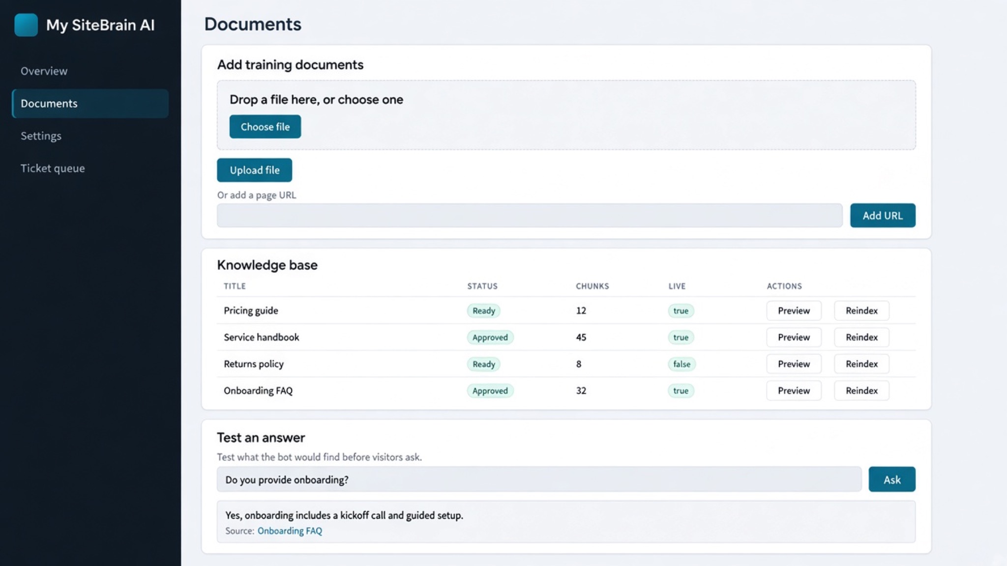This screenshot has height=566, width=1007.
Task: Click the true live badge for Pricing guide
Action: pyautogui.click(x=681, y=311)
